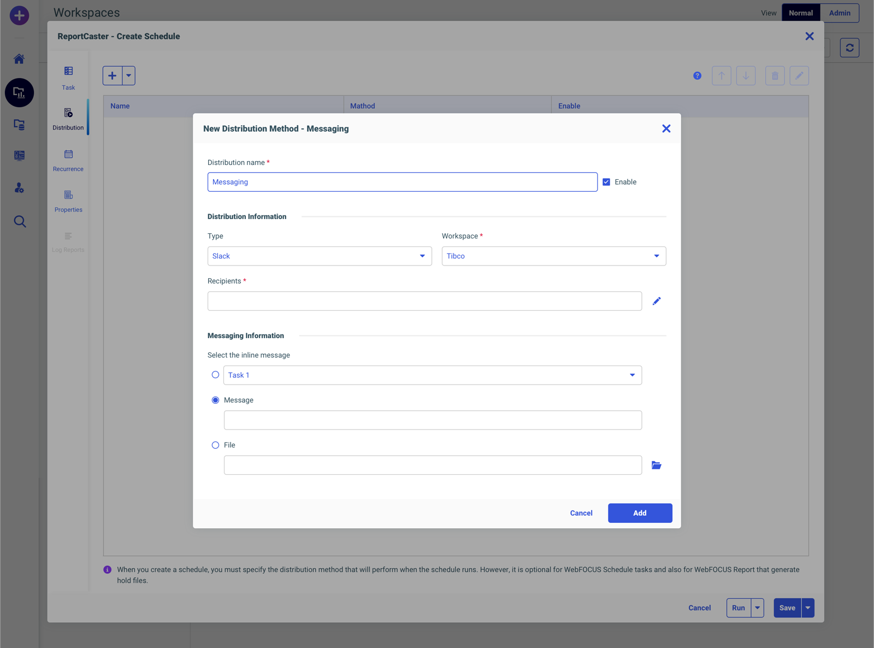The width and height of the screenshot is (874, 648).
Task: Click the move down arrow icon
Action: point(746,75)
